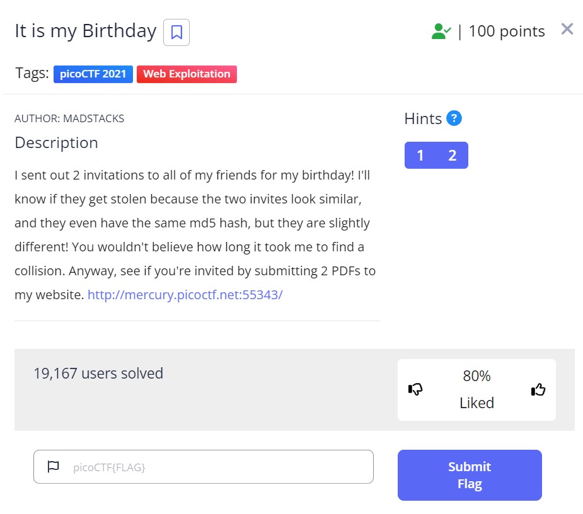The height and width of the screenshot is (514, 583).
Task: Click into the picoCTF{FLAG} input field
Action: tap(214, 467)
